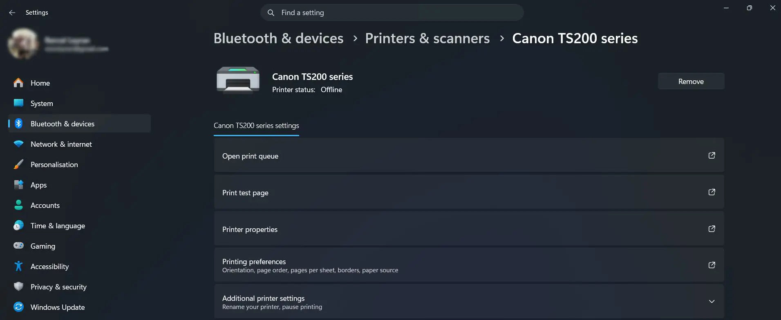Select Canon TS200 series settings tab

tap(256, 126)
